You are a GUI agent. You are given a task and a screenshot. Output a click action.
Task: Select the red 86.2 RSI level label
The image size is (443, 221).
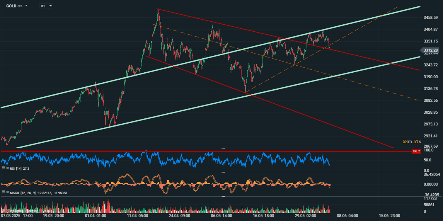[416, 151]
